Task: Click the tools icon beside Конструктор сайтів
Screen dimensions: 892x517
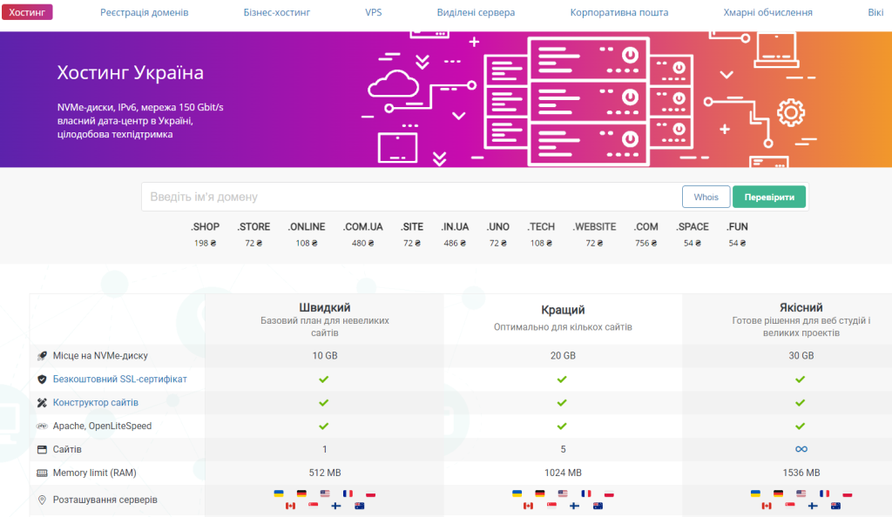Action: pyautogui.click(x=42, y=403)
